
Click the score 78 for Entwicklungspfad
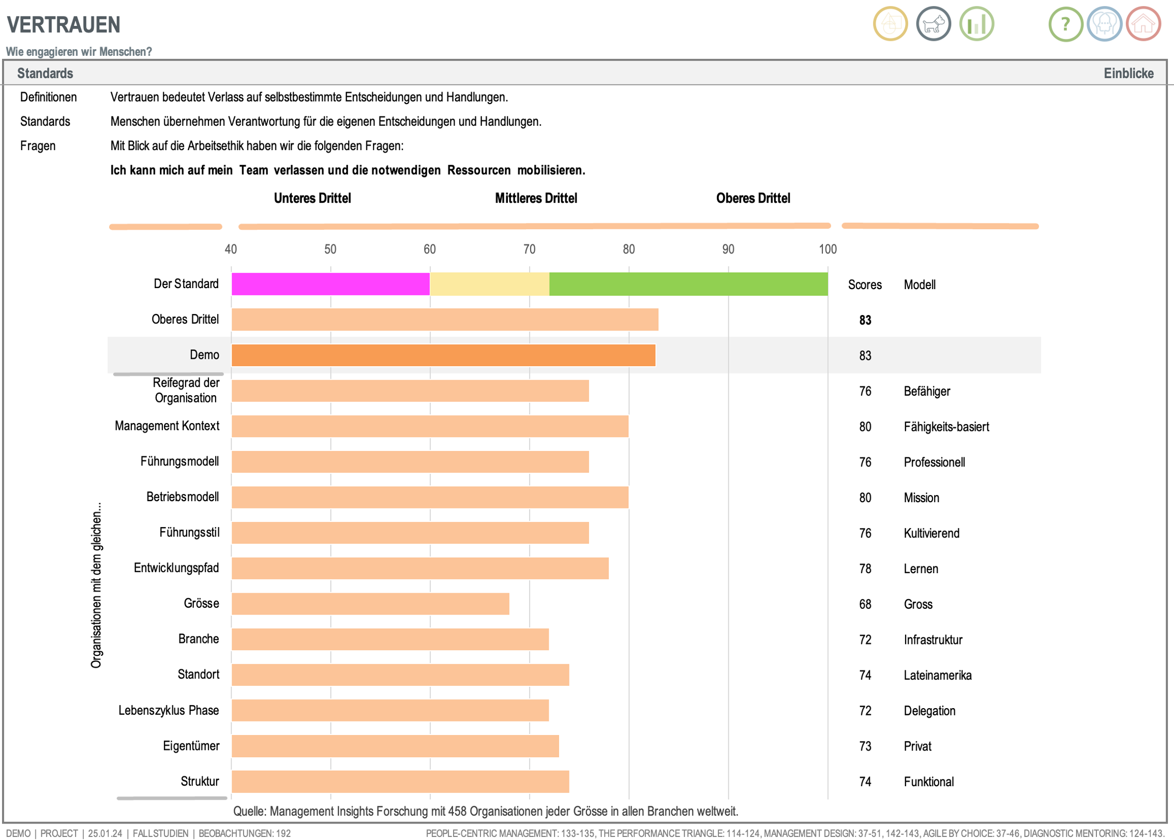coord(865,569)
